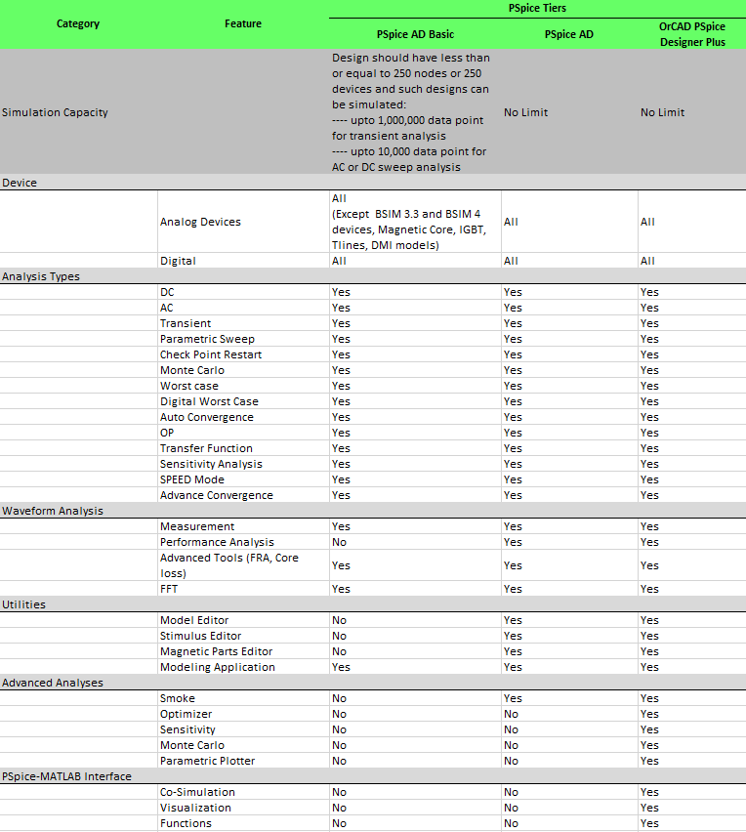Screen dimensions: 746x832
Task: Select the PSpice Tiers header
Action: (x=537, y=9)
